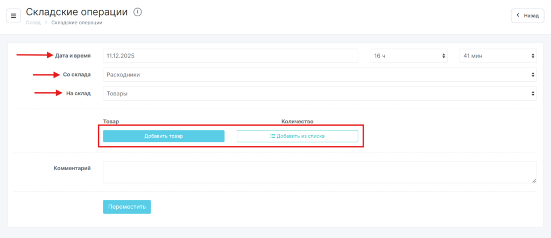The width and height of the screenshot is (551, 238).
Task: Open the hamburger sidebar menu
Action: coord(13,16)
